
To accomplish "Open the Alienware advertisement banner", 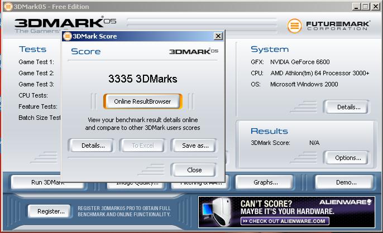I will 286,212.
